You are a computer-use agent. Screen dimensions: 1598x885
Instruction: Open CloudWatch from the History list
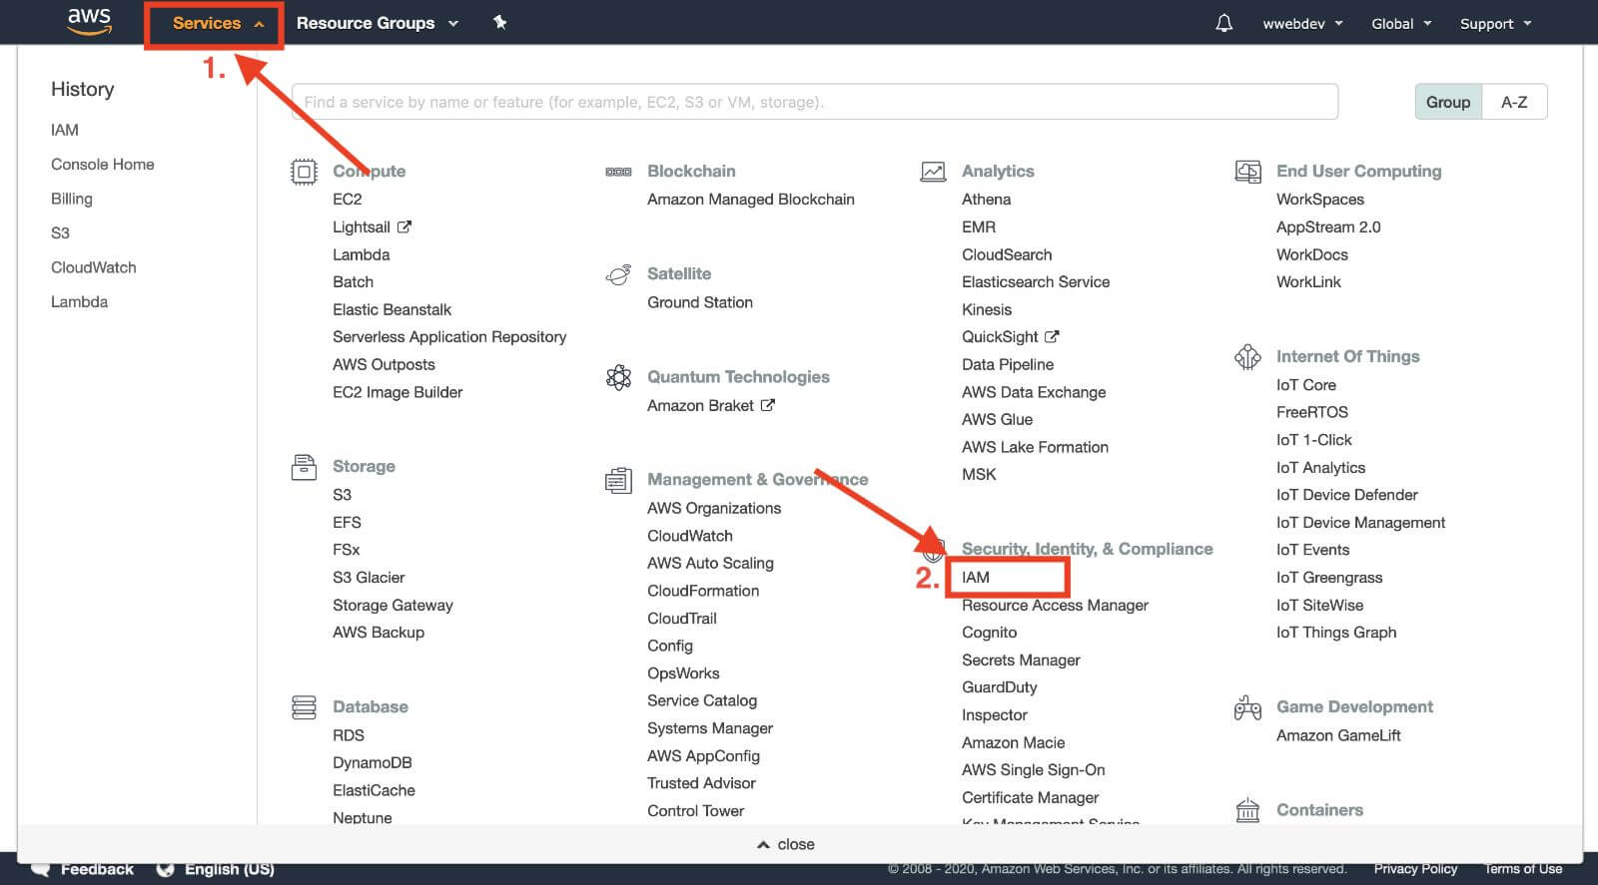click(94, 267)
